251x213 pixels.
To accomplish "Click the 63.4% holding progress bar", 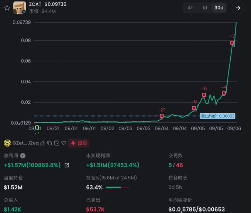I will click(117, 188).
